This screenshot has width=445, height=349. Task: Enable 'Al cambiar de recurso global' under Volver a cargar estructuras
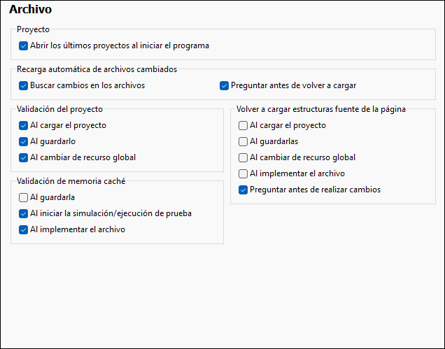click(x=243, y=157)
